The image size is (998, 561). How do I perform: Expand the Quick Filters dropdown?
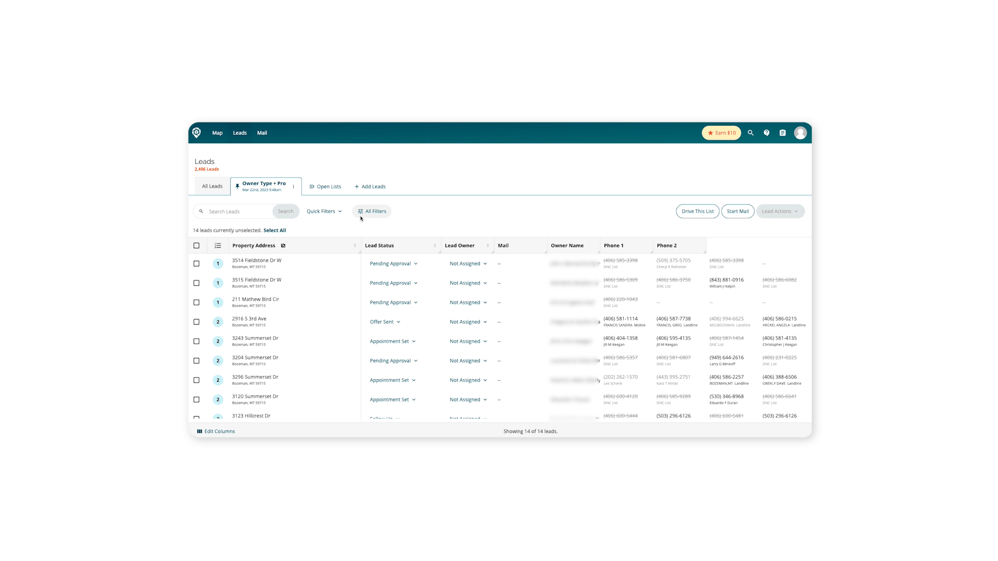(x=324, y=211)
